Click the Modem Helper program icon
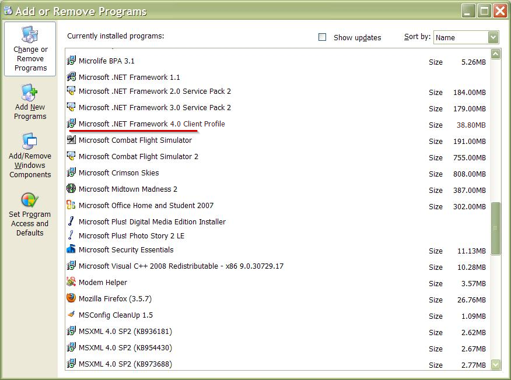This screenshot has height=380, width=511. click(x=71, y=282)
